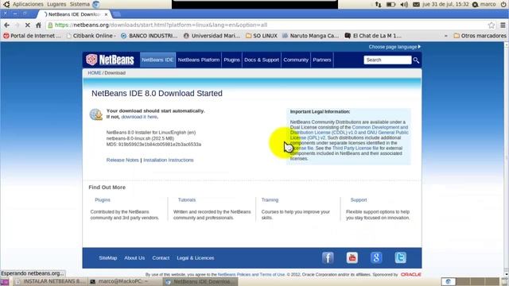Image resolution: width=509 pixels, height=286 pixels.
Task: Click the HOME breadcrumb link
Action: 95,73
